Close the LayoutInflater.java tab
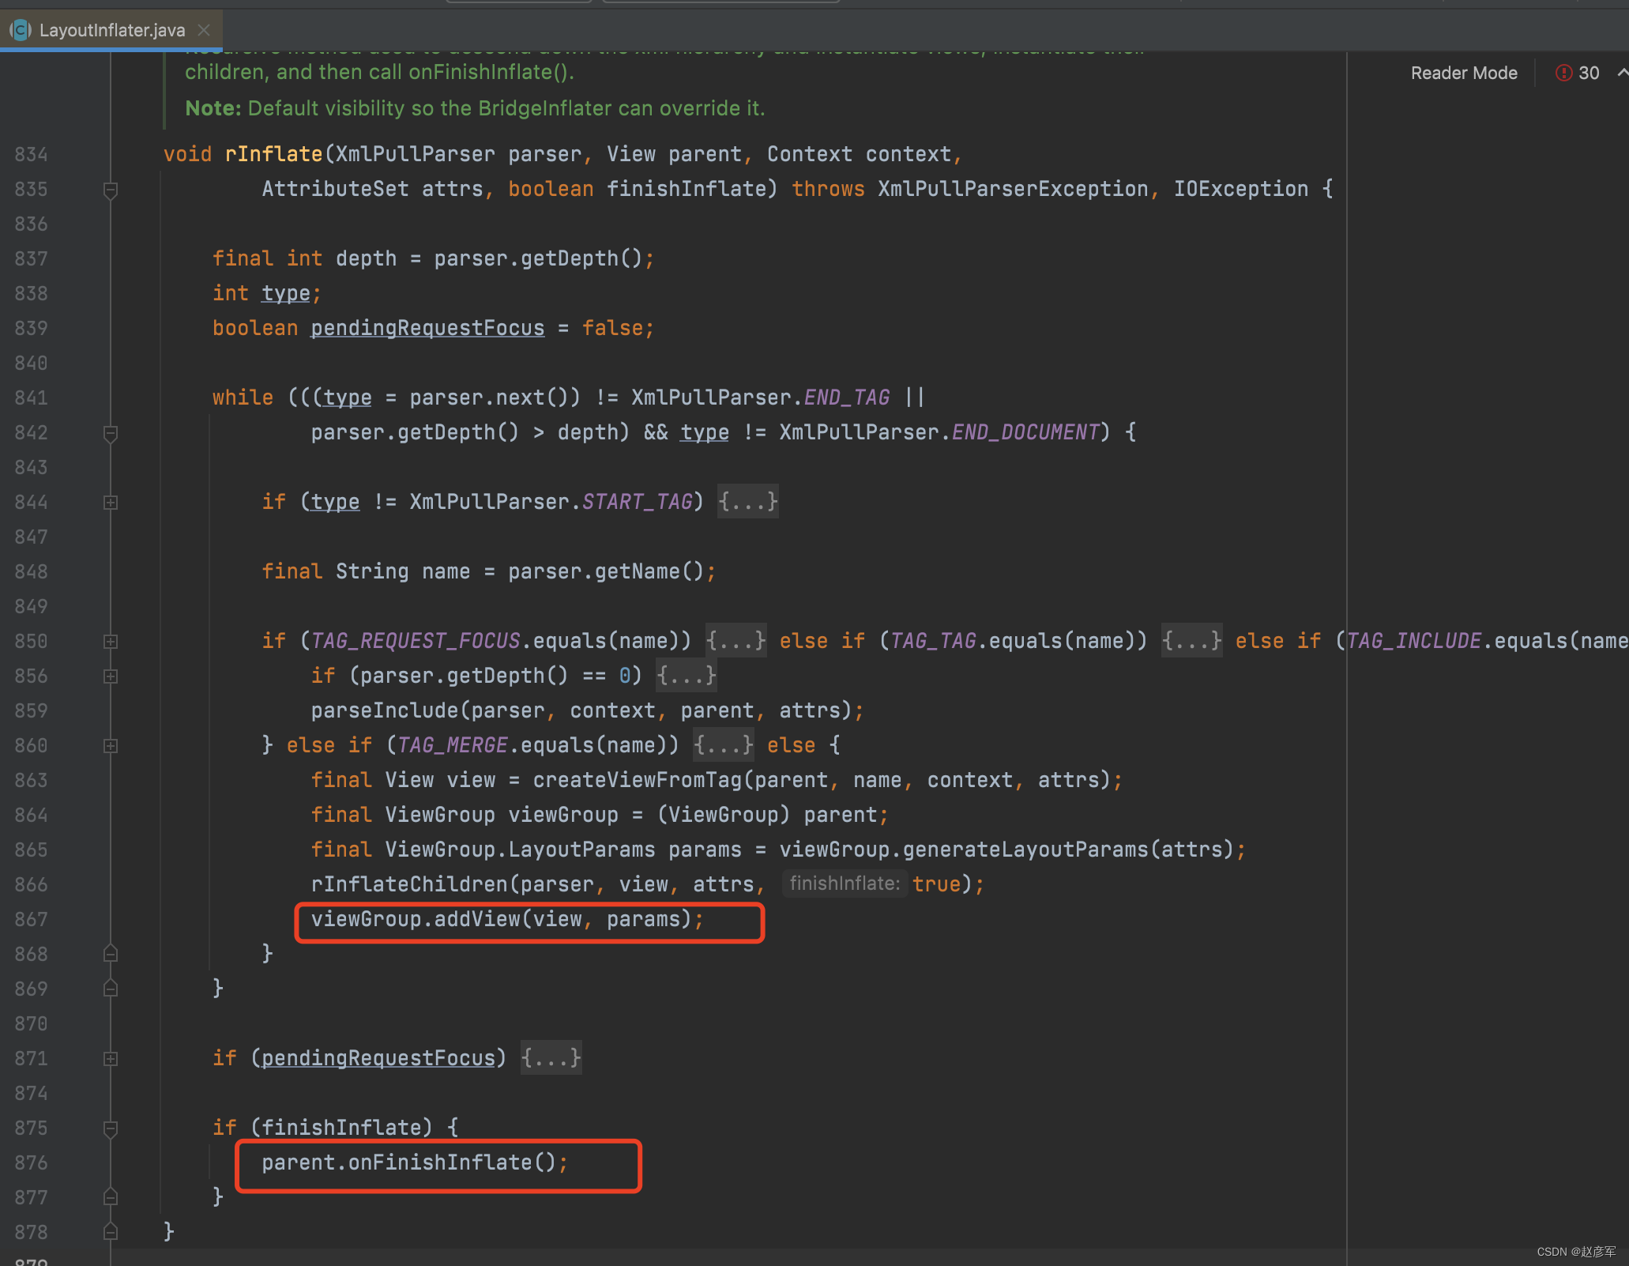Image resolution: width=1629 pixels, height=1266 pixels. 204,30
